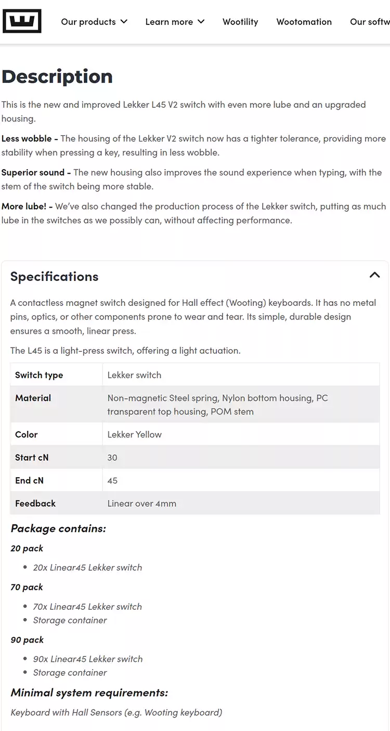The width and height of the screenshot is (390, 731).
Task: Open the Wootomation nav link
Action: coord(304,22)
